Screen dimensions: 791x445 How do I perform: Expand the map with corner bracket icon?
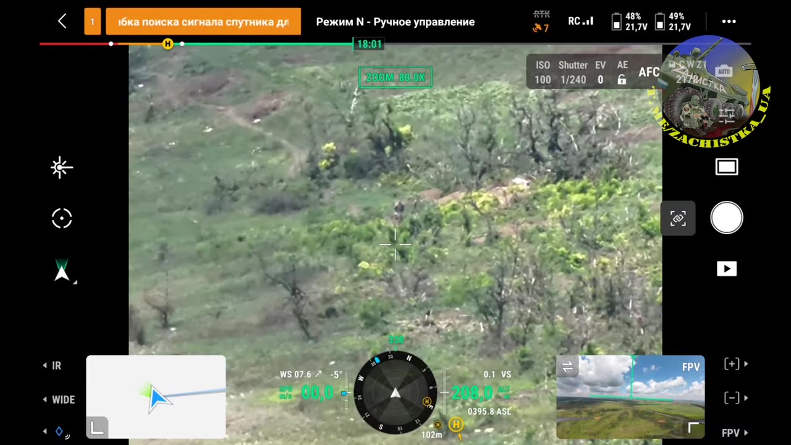point(97,428)
